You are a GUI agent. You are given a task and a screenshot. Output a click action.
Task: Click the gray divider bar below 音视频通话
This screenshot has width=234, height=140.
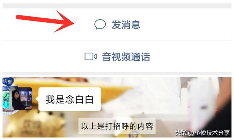tap(117, 73)
